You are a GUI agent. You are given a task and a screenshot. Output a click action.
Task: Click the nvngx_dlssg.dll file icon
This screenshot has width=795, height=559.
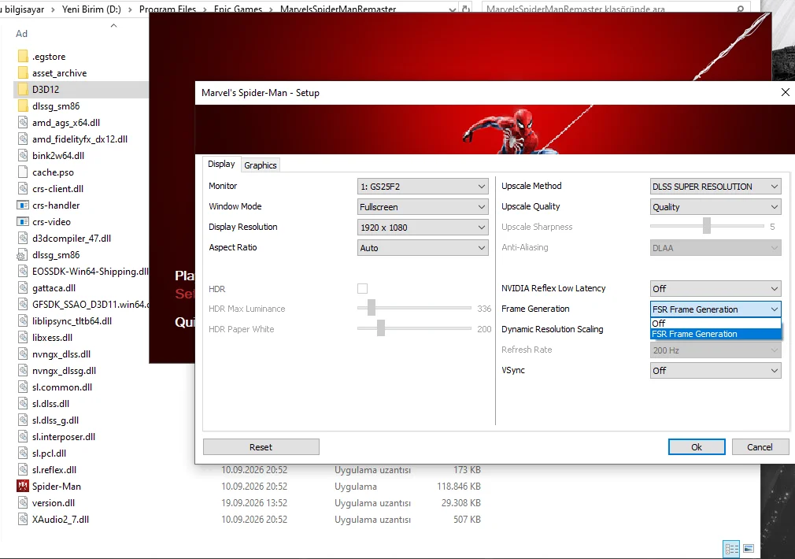(23, 371)
